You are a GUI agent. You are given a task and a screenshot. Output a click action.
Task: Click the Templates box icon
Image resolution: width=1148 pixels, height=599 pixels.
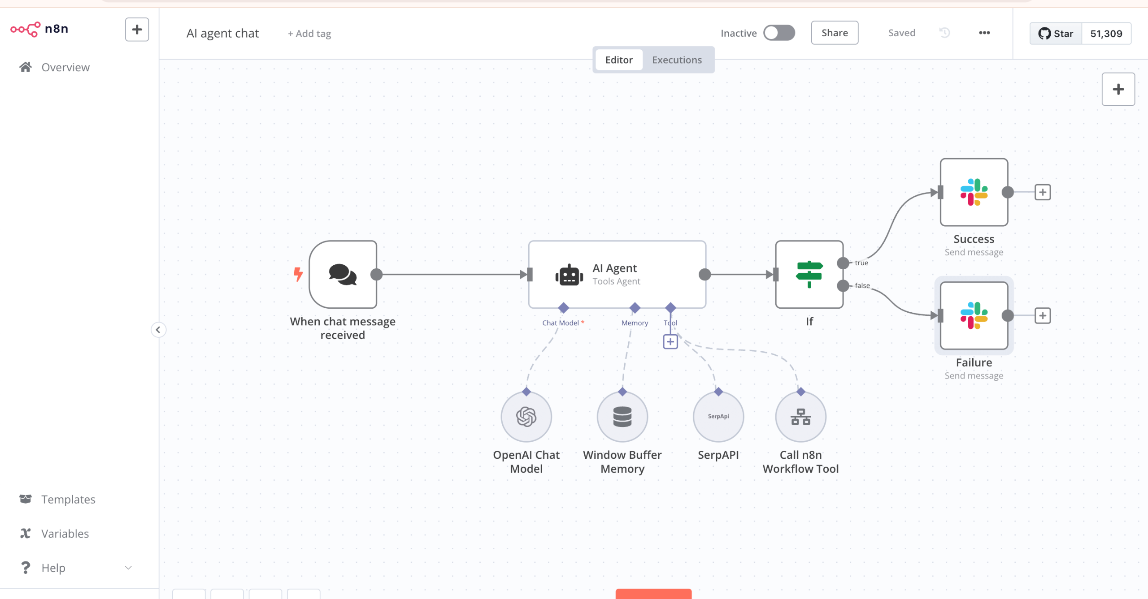point(26,499)
